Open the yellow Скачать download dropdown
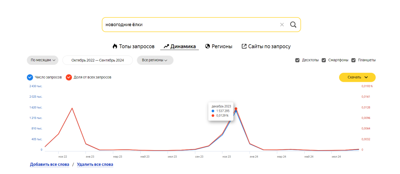 pos(357,77)
